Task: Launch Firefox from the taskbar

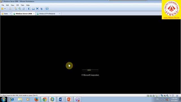Action: [36, 99]
